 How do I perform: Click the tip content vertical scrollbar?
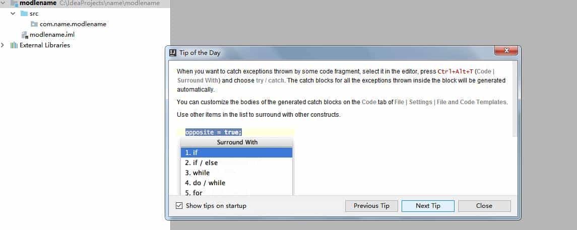pos(515,101)
